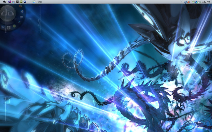Open the green µTorrent icon
The height and width of the screenshot is (132, 212).
[21, 2]
